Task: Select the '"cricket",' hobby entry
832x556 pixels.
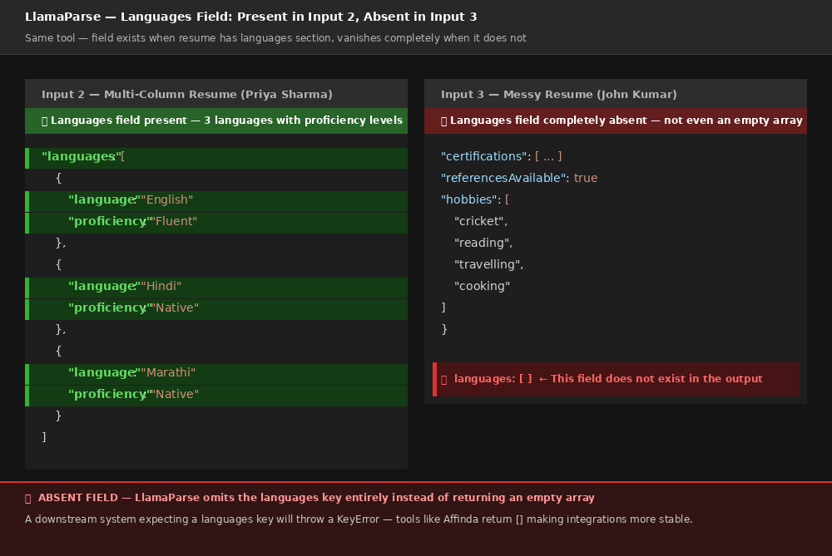Action: point(481,221)
